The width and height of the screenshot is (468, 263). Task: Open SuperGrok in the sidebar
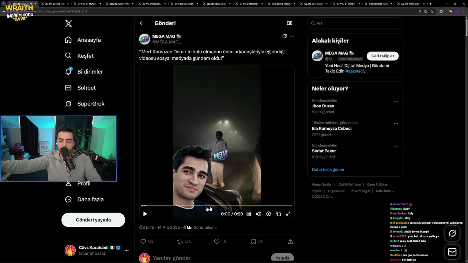[x=85, y=104]
